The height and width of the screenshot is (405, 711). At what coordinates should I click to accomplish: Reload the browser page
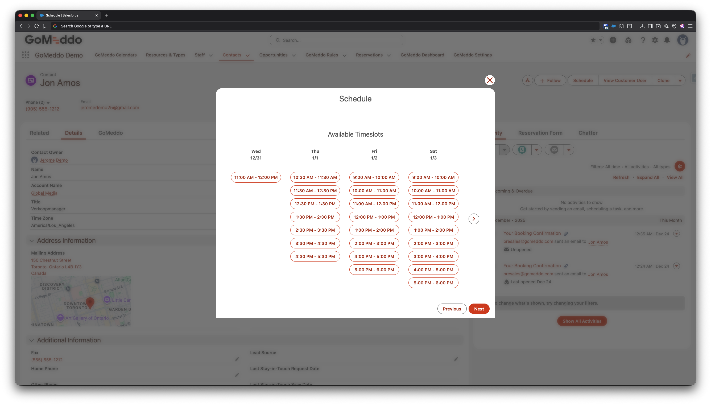pos(36,26)
